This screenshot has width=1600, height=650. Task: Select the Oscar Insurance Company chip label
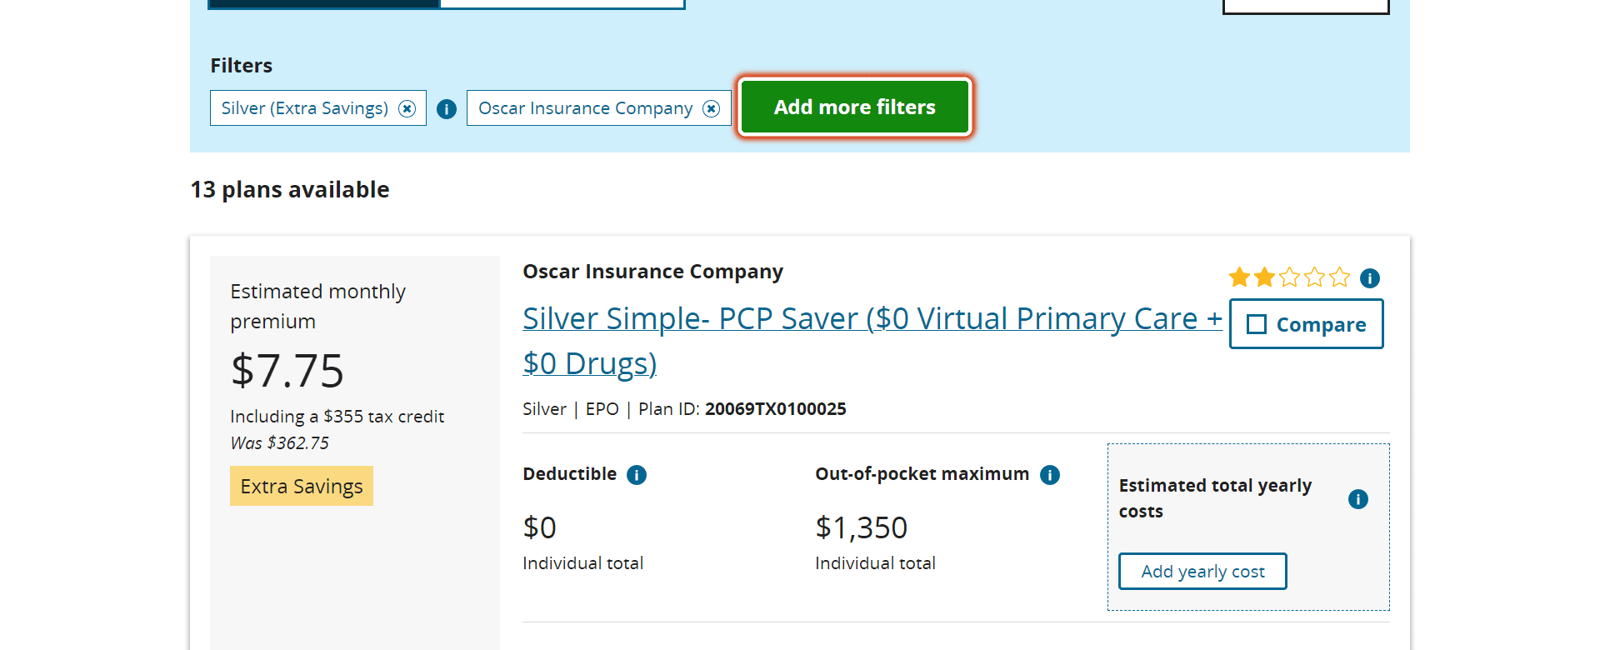coord(586,108)
